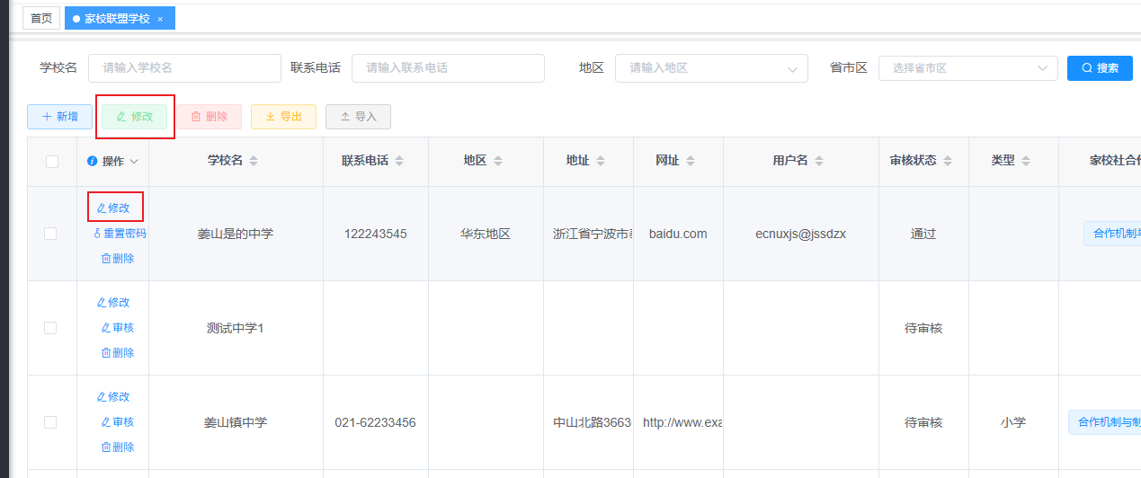Focus the 学校名 input field

(184, 68)
